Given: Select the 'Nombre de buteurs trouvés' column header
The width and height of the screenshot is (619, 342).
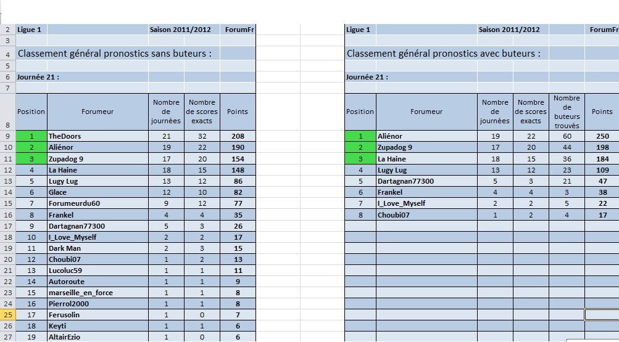Looking at the screenshot, I should (567, 112).
